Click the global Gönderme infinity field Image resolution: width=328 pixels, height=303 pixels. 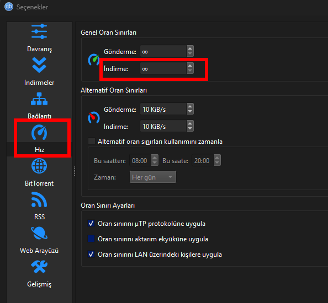point(163,51)
